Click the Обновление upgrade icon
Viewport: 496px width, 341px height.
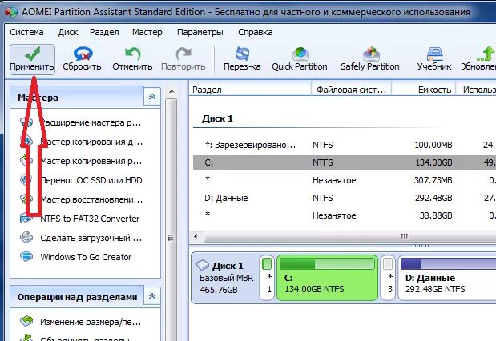coord(486,54)
